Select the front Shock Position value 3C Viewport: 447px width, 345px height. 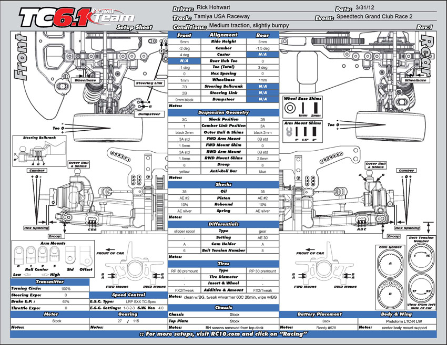pos(184,120)
